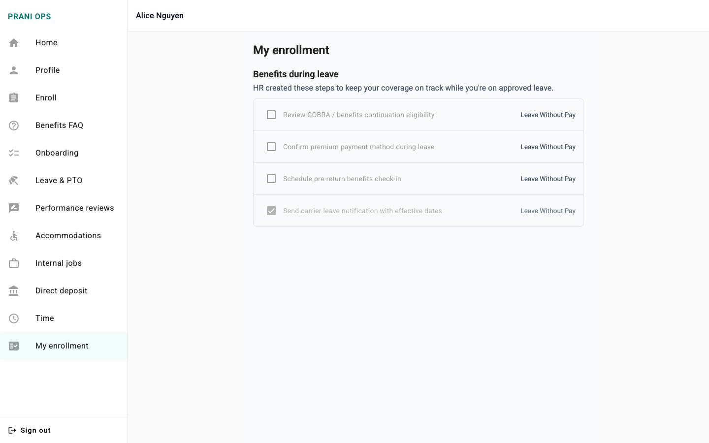This screenshot has height=443, width=709.
Task: Click the Enroll clipboard icon
Action: pos(14,98)
